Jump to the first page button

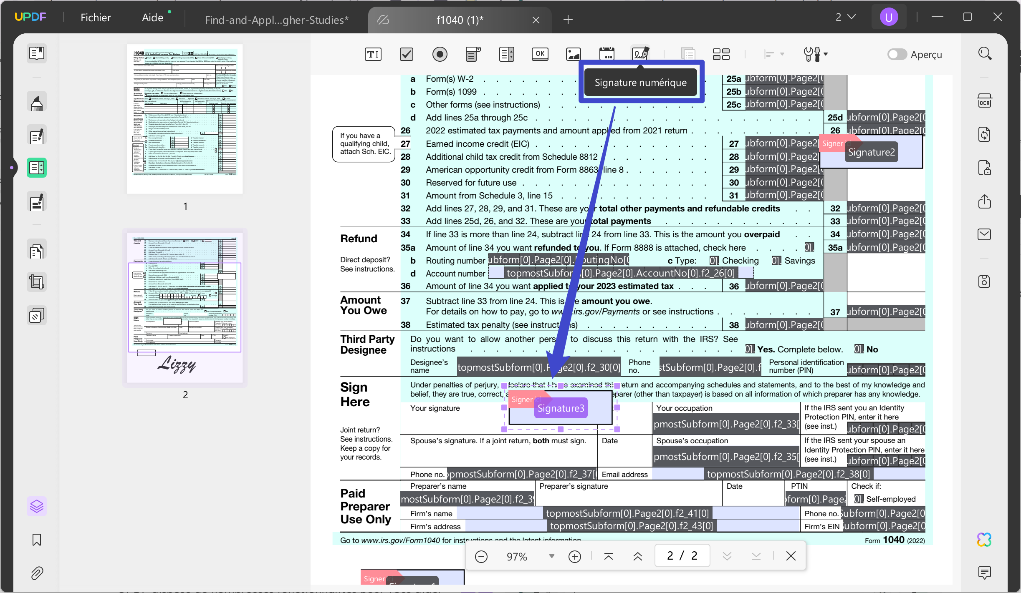coord(609,556)
